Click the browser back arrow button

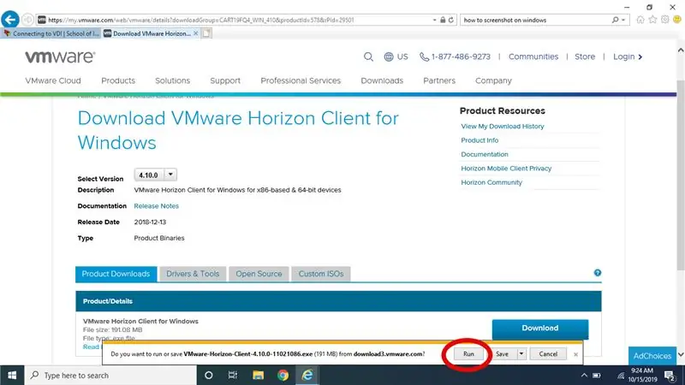[10, 20]
